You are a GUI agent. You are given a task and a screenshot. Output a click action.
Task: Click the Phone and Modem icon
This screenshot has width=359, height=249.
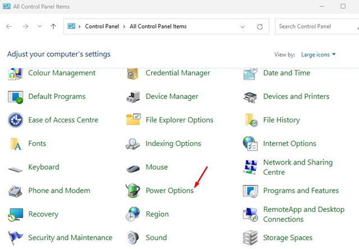15,191
